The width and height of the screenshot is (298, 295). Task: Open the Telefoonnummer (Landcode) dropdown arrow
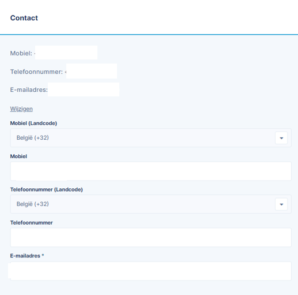(281, 204)
